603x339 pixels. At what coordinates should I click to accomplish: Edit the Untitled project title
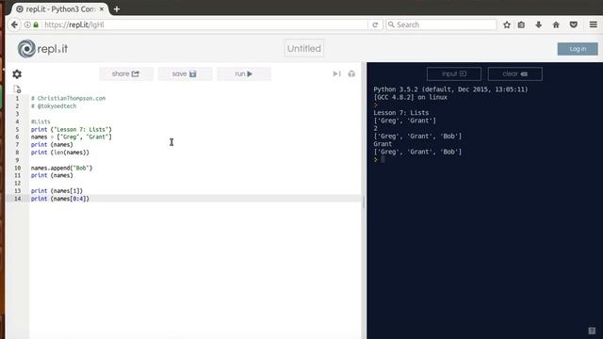point(303,48)
